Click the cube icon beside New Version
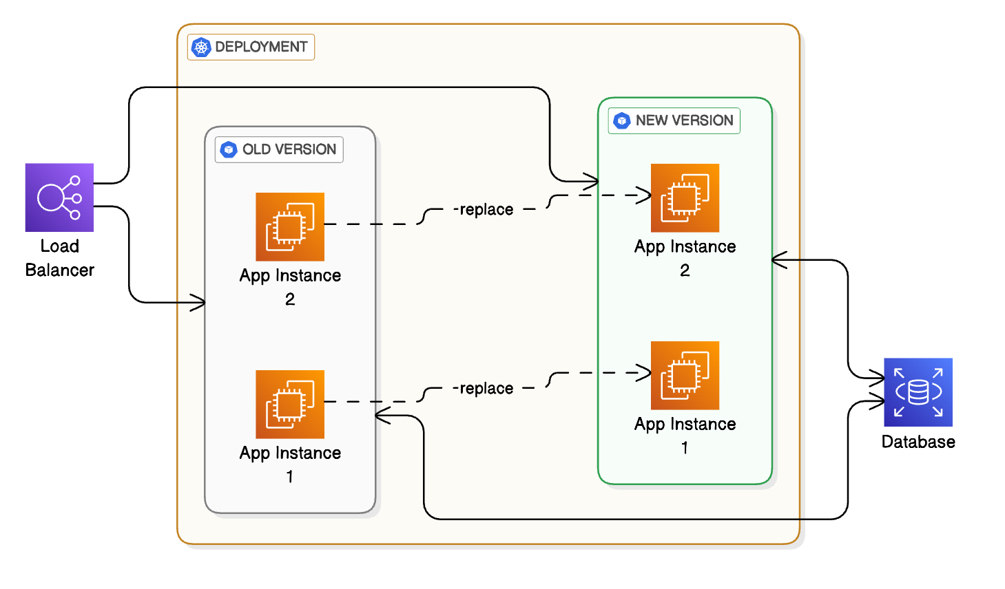The image size is (1005, 589). click(622, 120)
